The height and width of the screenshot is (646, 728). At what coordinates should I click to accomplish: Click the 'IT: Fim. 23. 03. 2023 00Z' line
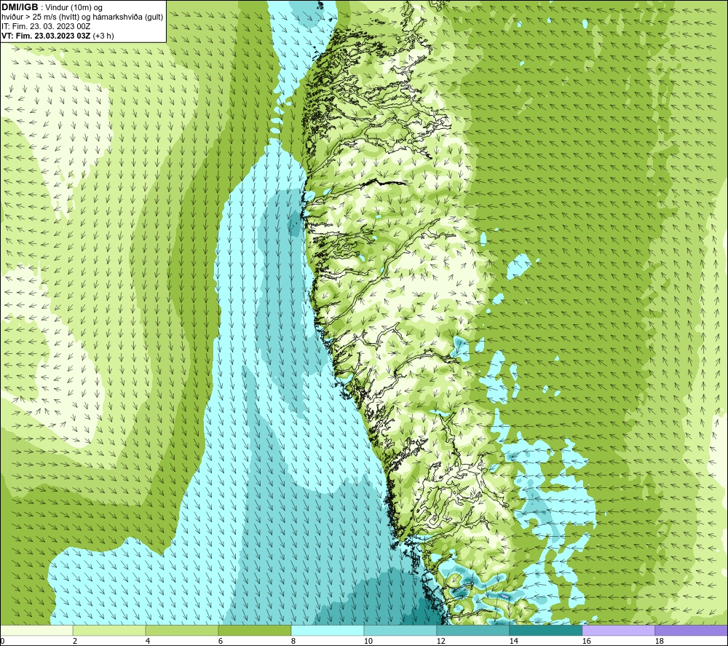coord(45,26)
